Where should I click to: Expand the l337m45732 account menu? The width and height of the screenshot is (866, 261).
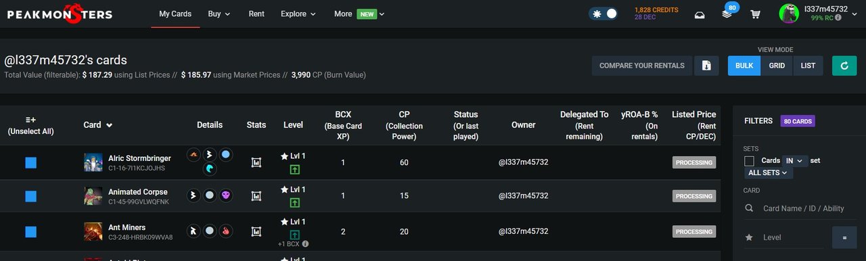[x=818, y=14]
